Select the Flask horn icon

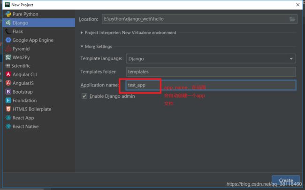click(x=8, y=32)
